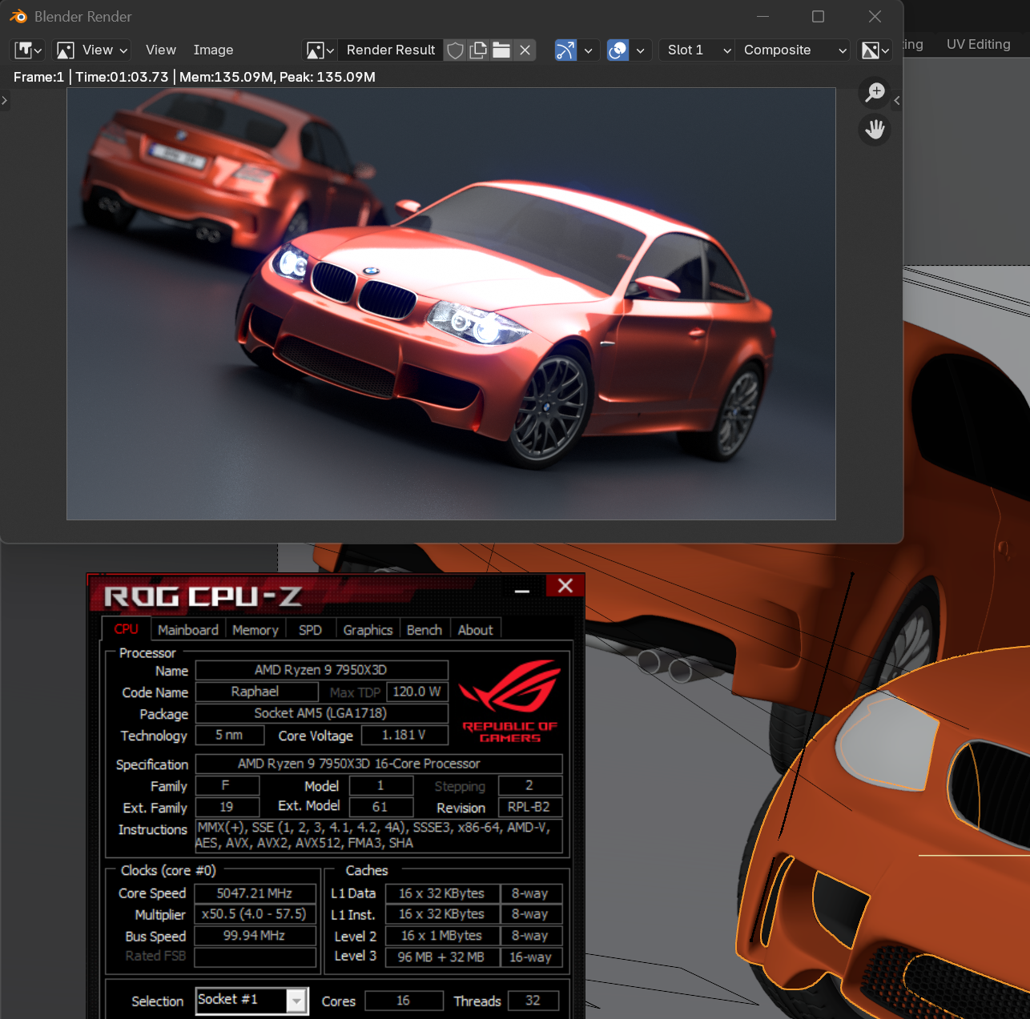Open the Slot 1 render slot dropdown

(x=697, y=50)
